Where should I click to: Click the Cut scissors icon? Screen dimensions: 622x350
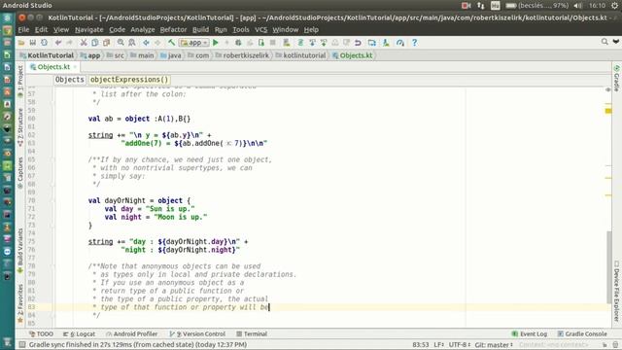[x=84, y=43]
